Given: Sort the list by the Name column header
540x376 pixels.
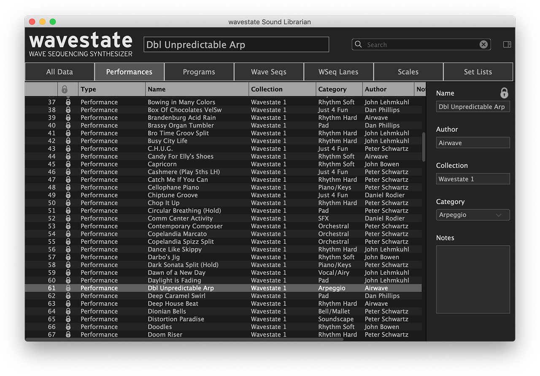Looking at the screenshot, I should pos(197,89).
